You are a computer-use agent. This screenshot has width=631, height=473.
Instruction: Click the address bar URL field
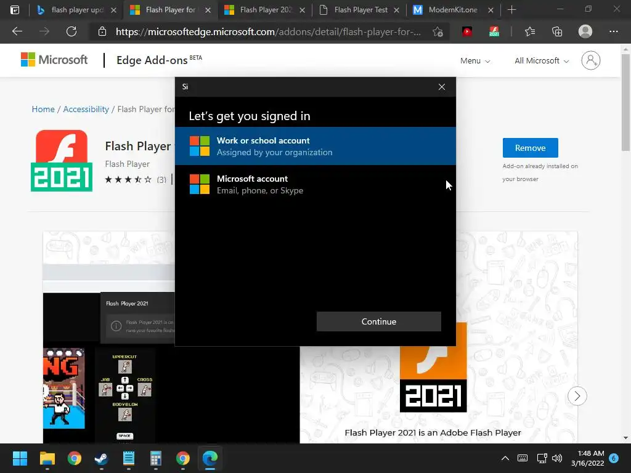click(268, 32)
